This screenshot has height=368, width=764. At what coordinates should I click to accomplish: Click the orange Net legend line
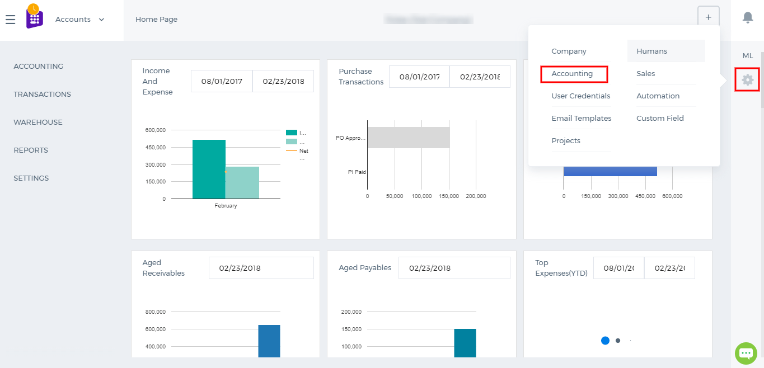[292, 150]
